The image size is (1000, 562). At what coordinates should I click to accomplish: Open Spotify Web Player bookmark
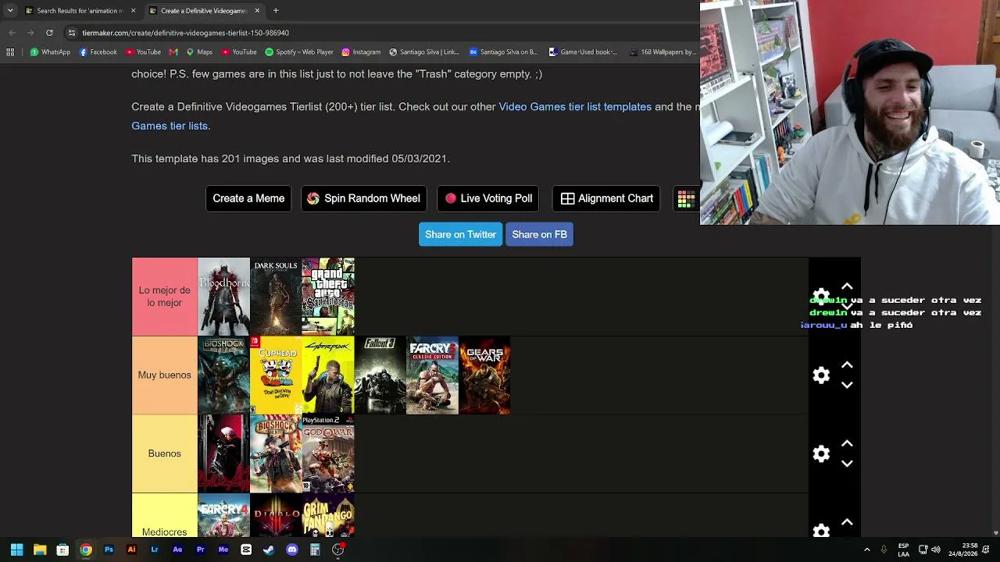pyautogui.click(x=299, y=52)
